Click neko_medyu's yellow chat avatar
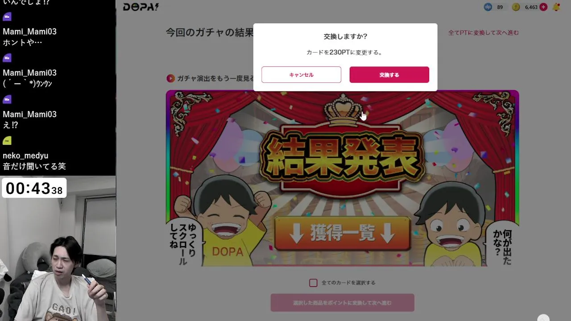The image size is (571, 321). 7,141
